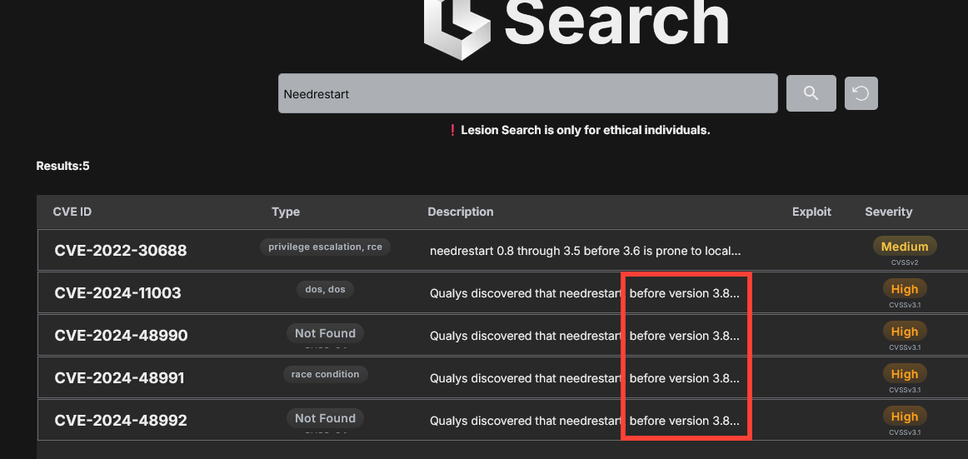Click the Type column header
968x459 pixels.
[286, 212]
